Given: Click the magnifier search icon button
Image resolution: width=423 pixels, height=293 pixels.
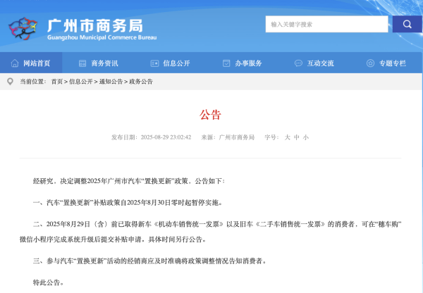Looking at the screenshot, I should click(407, 24).
